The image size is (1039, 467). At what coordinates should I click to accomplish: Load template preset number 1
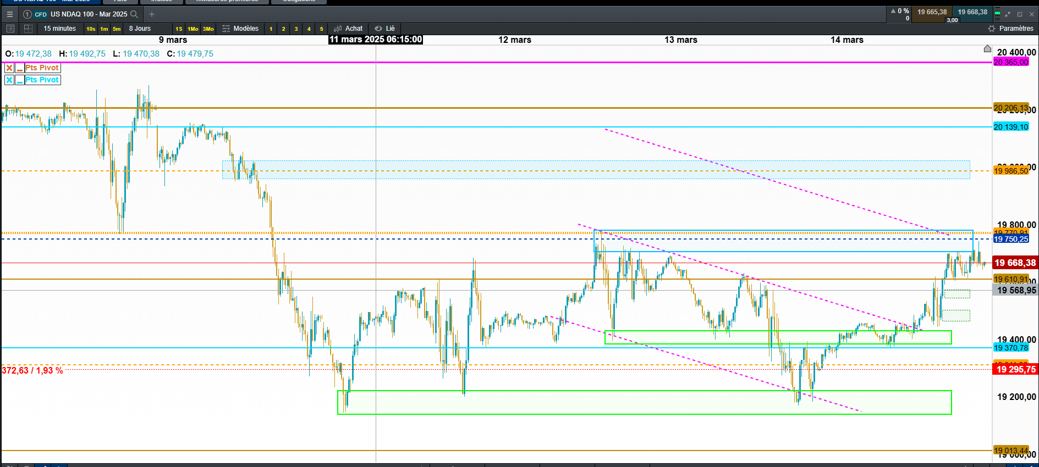coord(271,29)
